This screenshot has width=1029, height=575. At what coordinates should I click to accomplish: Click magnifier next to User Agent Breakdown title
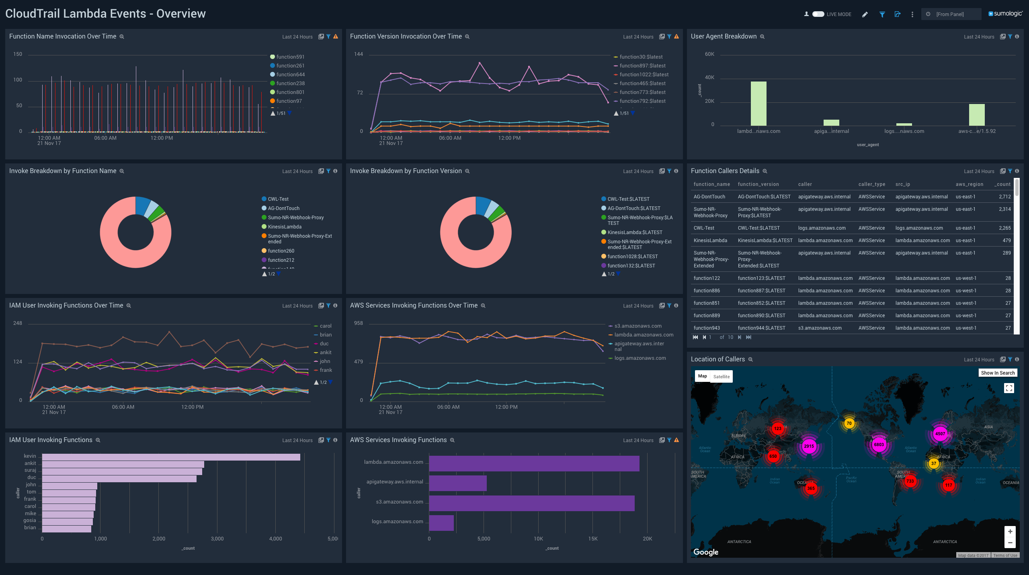(762, 37)
